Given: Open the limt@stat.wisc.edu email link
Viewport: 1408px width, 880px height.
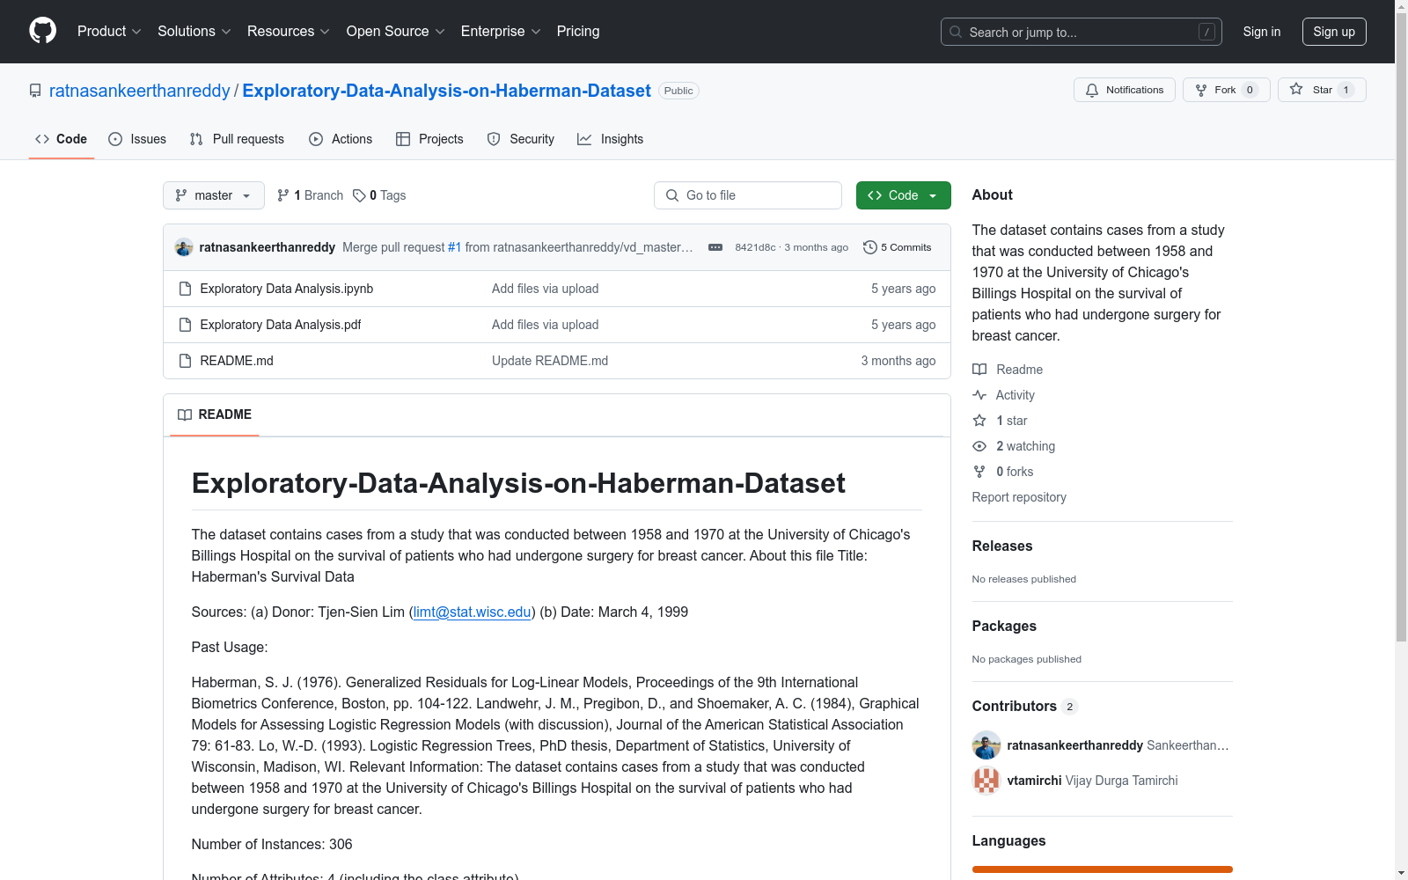Looking at the screenshot, I should click(x=473, y=612).
